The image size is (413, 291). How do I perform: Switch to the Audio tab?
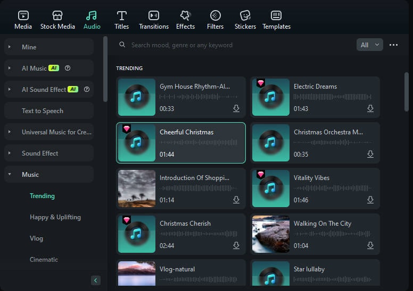point(92,20)
